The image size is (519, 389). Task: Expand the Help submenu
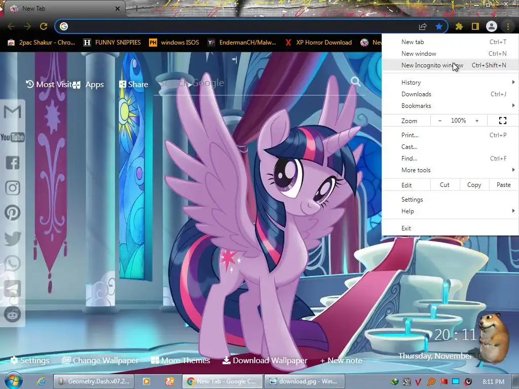pyautogui.click(x=450, y=211)
